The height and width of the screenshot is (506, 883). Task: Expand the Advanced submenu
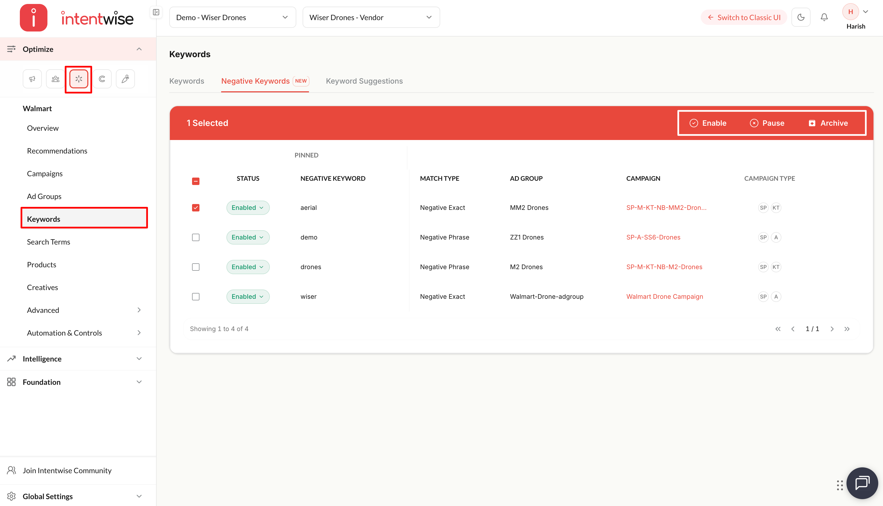click(139, 310)
